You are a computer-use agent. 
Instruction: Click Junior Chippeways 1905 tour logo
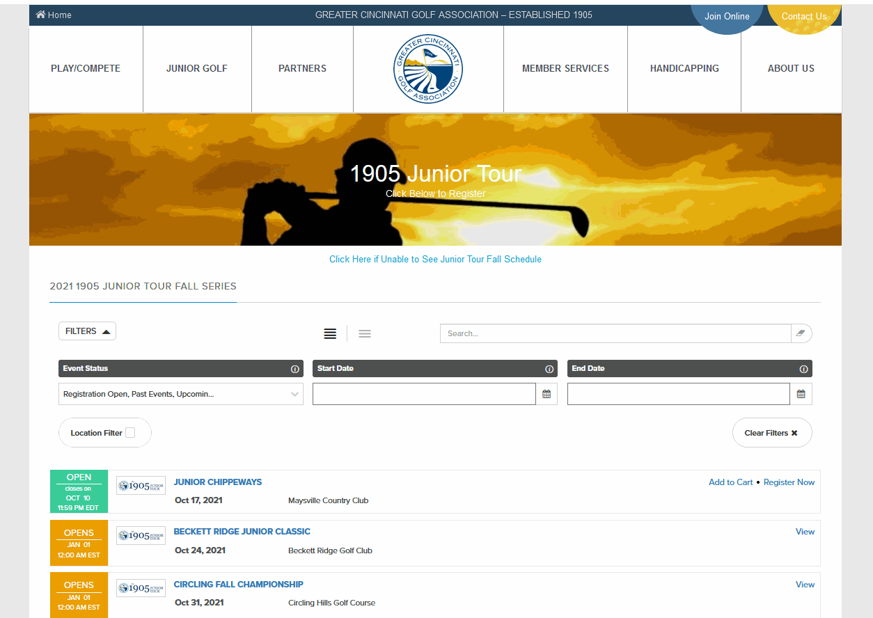(x=141, y=485)
